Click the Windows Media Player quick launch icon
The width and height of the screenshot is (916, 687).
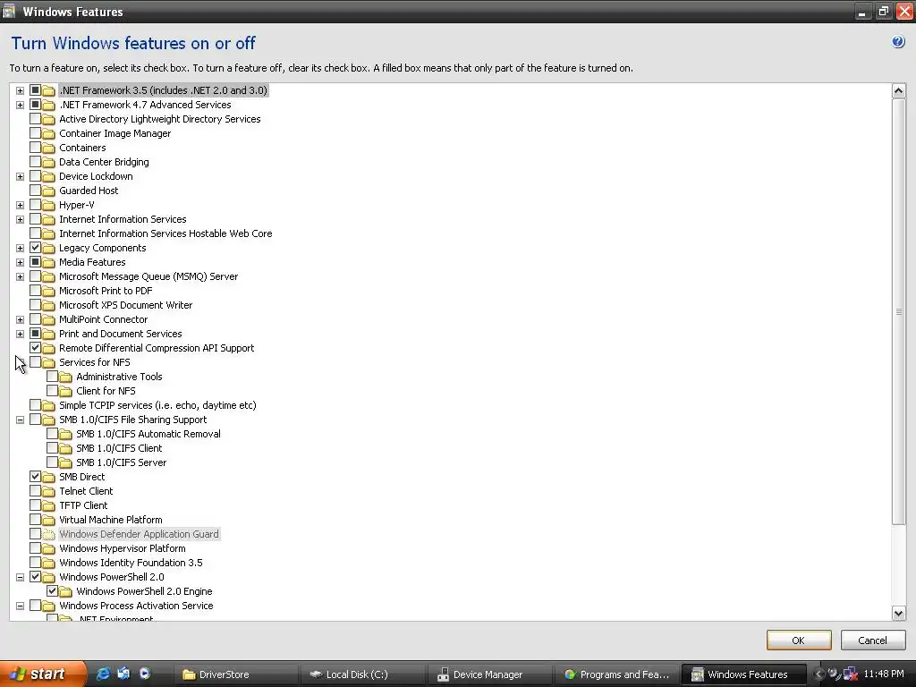[144, 674]
